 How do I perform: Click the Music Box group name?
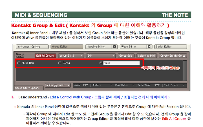coord(28,63)
